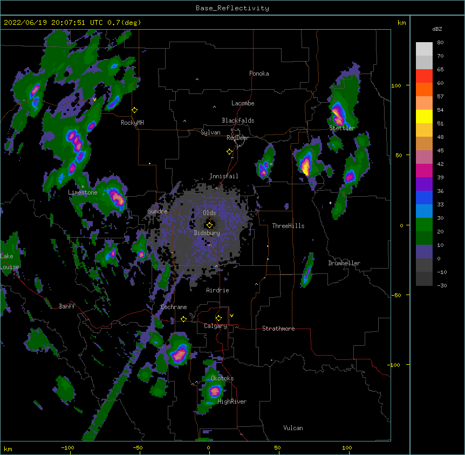Click the yellow diamond marker below Cochrane
The height and width of the screenshot is (455, 465).
tap(183, 319)
